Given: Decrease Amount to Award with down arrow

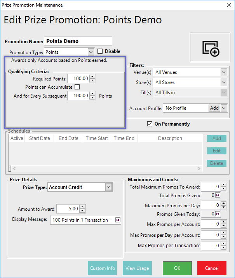Looking at the screenshot, I should pos(82,211).
